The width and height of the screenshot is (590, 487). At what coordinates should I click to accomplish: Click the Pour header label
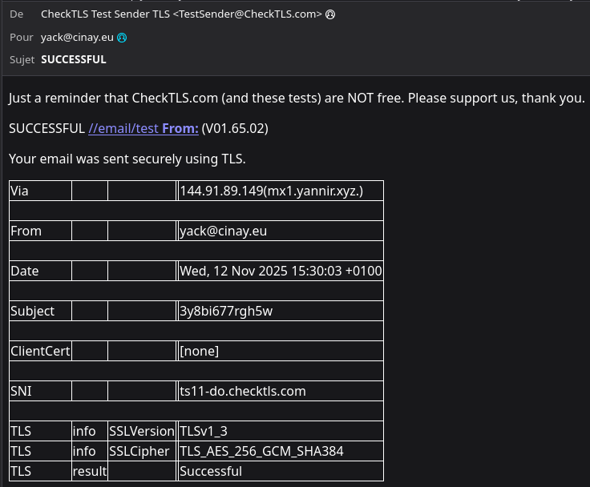(22, 38)
